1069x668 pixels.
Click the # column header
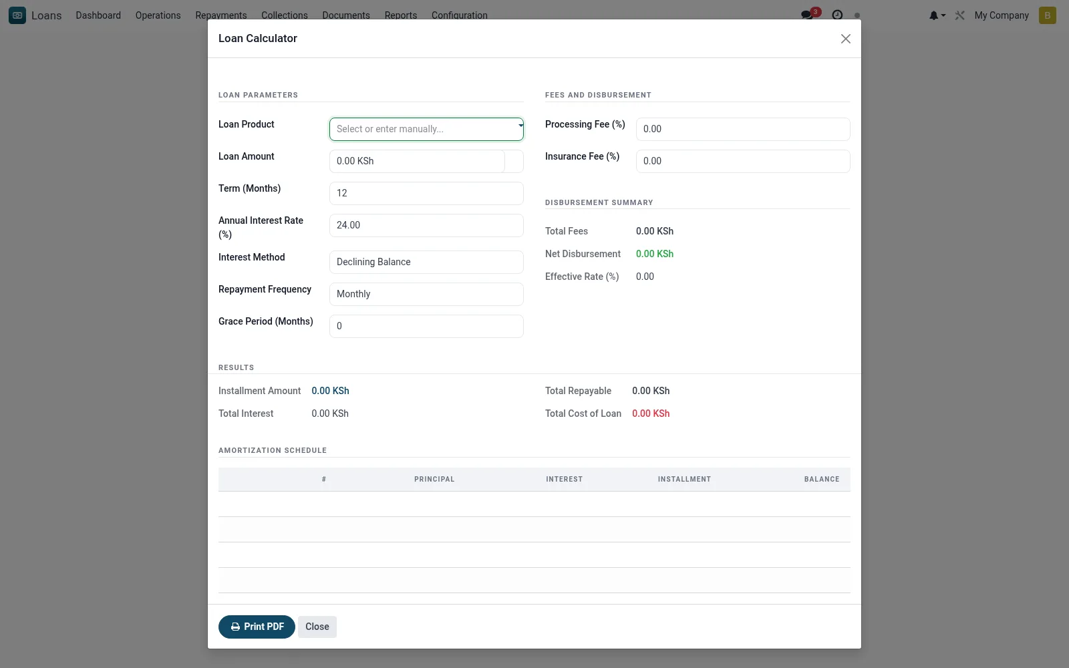click(324, 479)
